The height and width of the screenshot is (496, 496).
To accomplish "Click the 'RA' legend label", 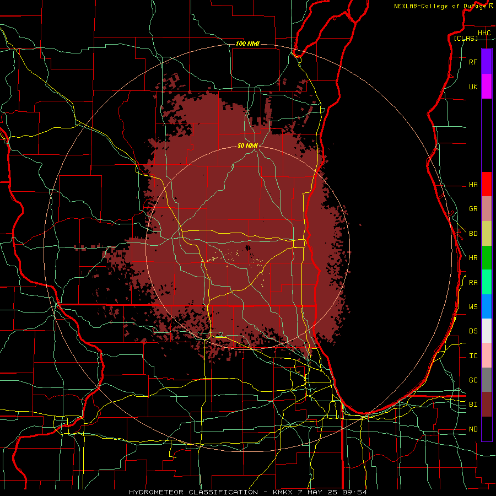I will pyautogui.click(x=473, y=283).
